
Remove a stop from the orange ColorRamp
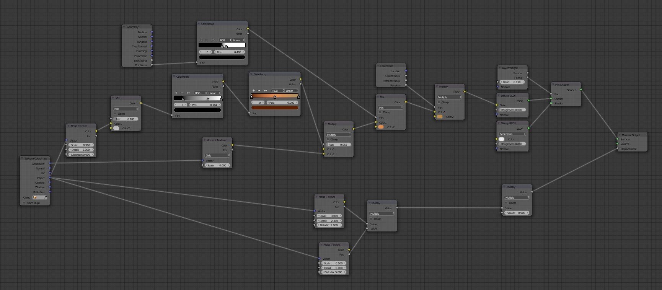(x=259, y=91)
